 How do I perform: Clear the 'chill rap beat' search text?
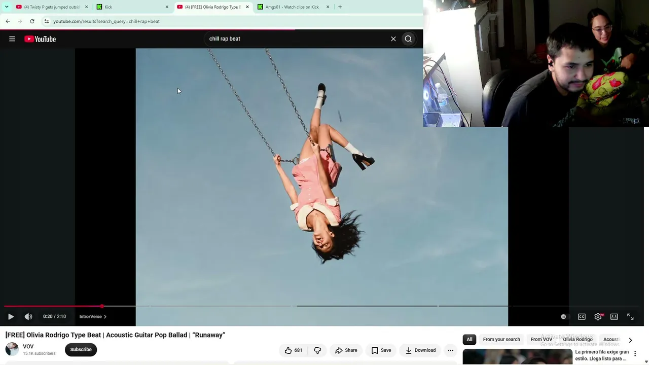tap(393, 39)
